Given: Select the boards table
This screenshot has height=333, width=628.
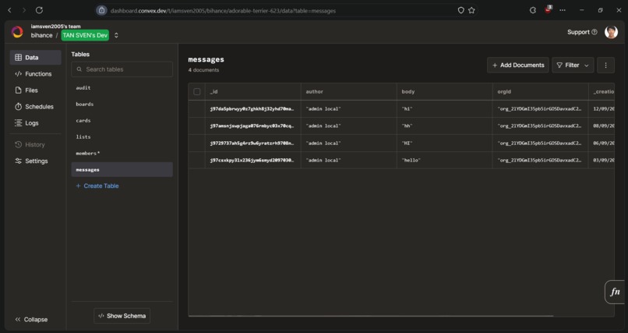Looking at the screenshot, I should (x=122, y=105).
